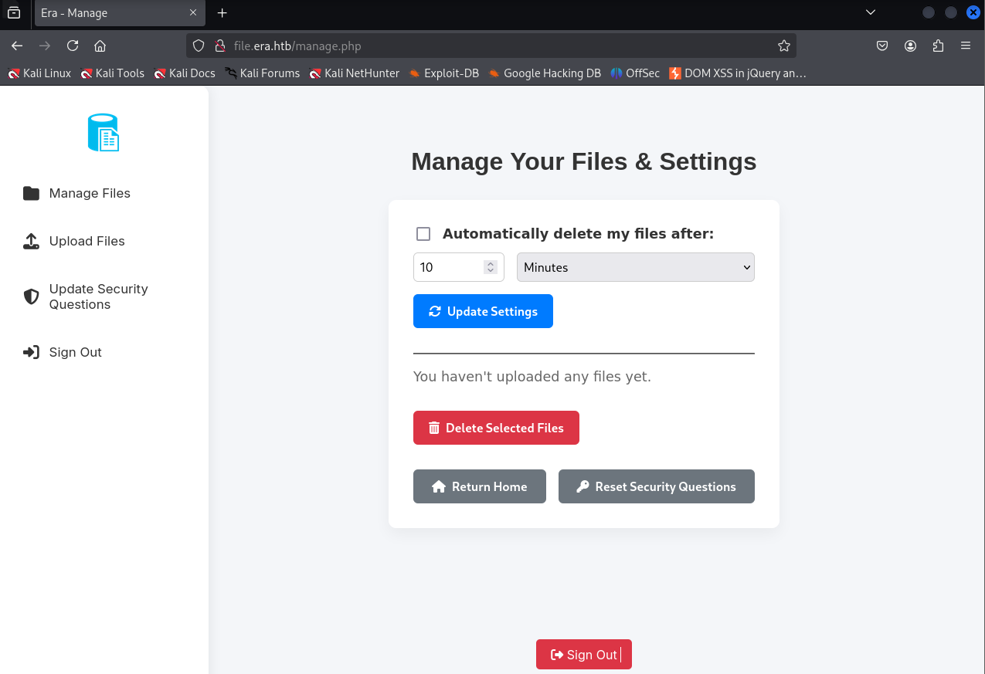Open the Firefox extensions puzzle icon
The height and width of the screenshot is (674, 985).
tap(938, 46)
